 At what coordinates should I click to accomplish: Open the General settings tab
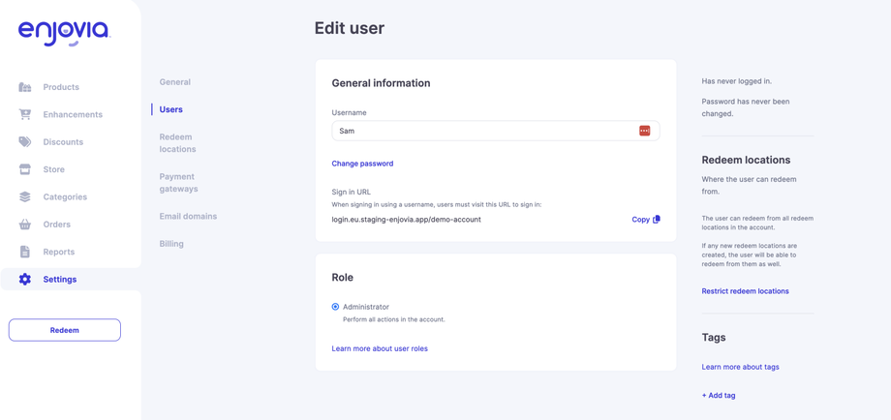coord(175,82)
